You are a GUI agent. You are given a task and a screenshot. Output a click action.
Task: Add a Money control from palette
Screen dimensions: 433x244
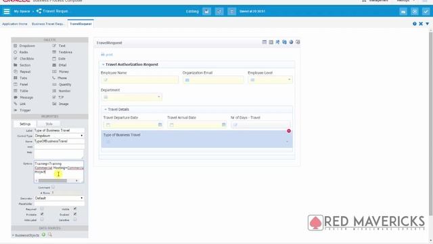point(60,71)
